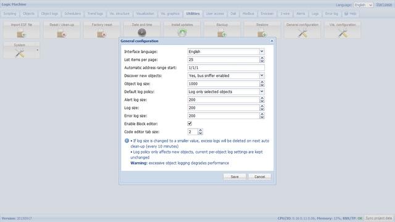
Task: Click the Code editor tab size field
Action: coord(193,131)
